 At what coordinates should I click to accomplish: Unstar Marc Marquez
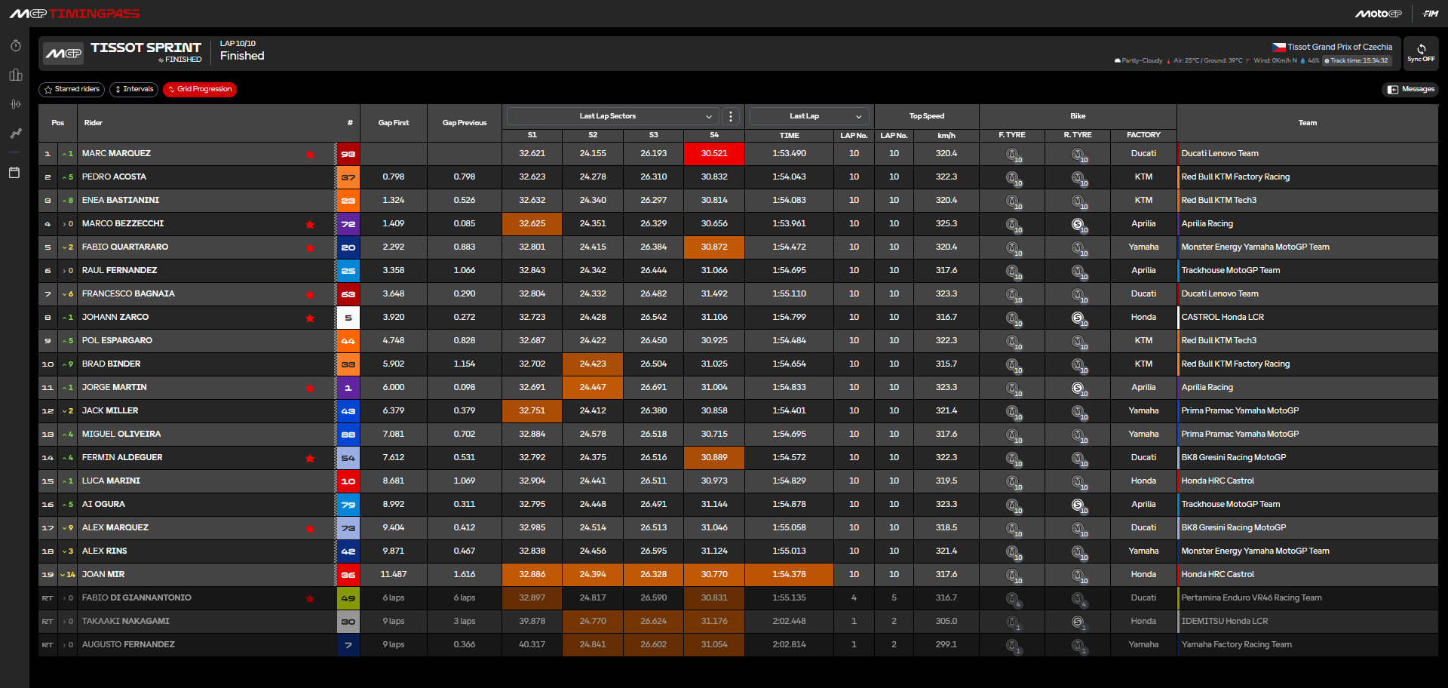tap(310, 154)
